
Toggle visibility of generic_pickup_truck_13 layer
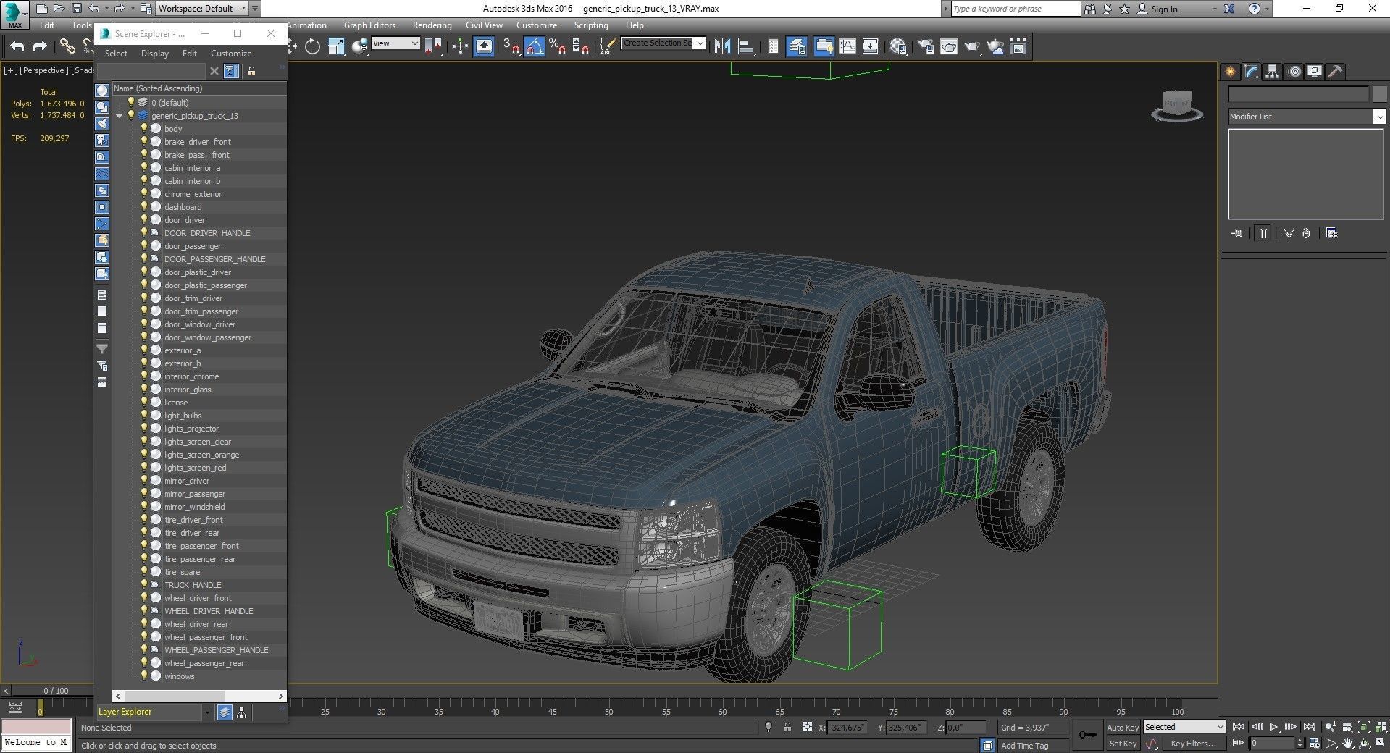click(131, 116)
